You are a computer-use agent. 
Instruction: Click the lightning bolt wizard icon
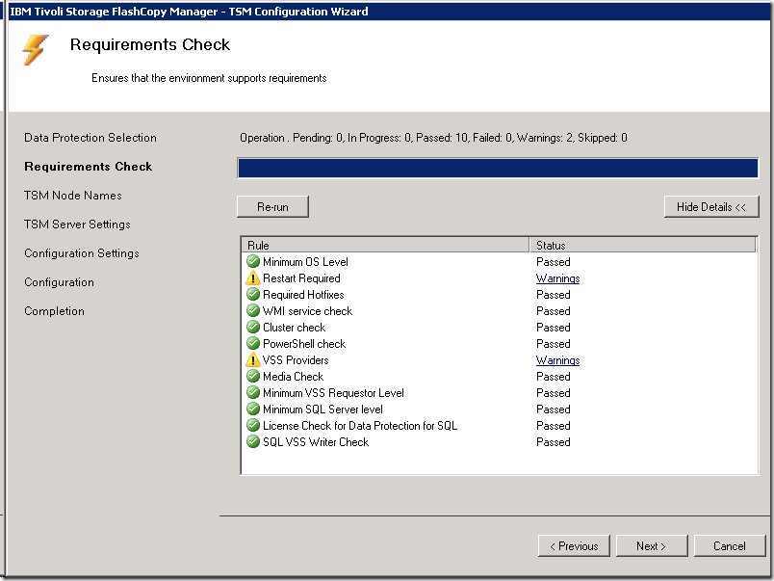tap(36, 49)
